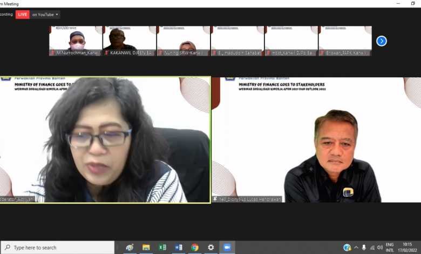Expand hidden system tray icons

pos(356,248)
